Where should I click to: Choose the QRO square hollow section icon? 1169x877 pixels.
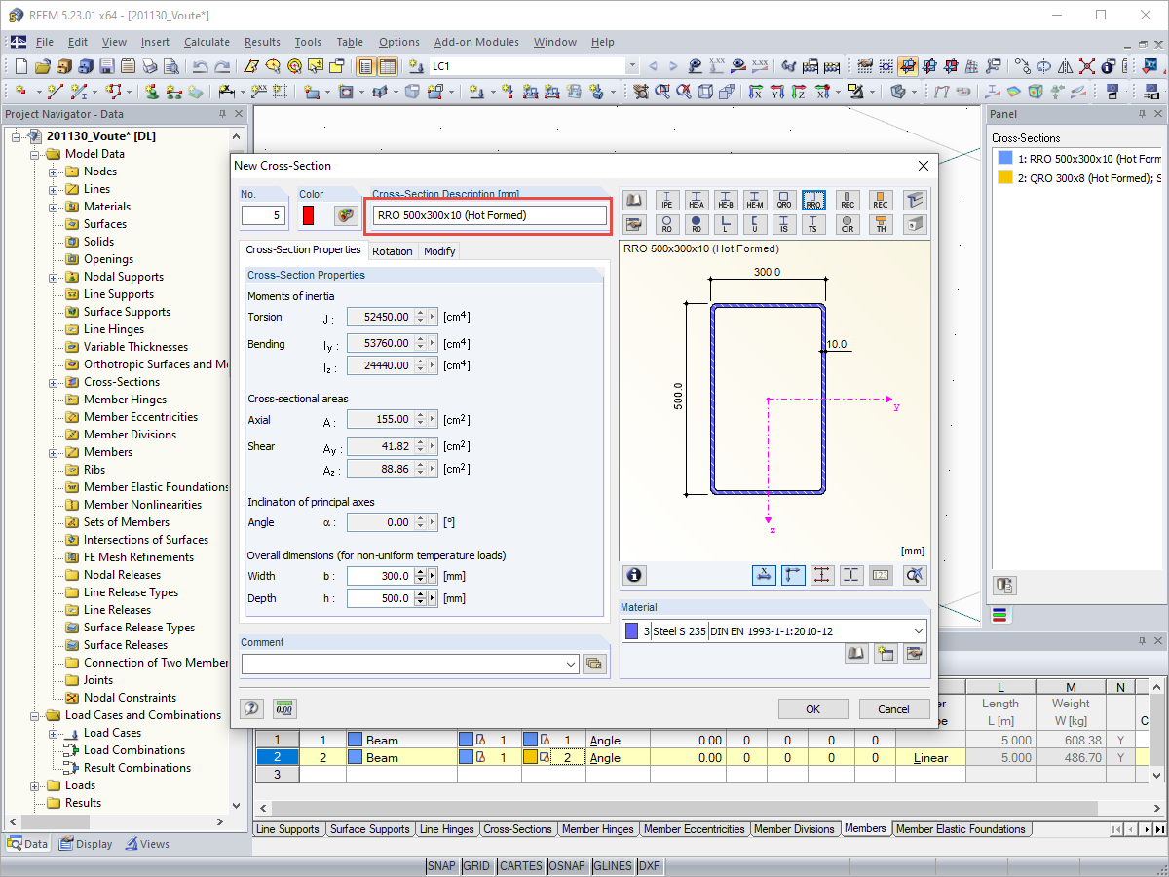click(783, 200)
